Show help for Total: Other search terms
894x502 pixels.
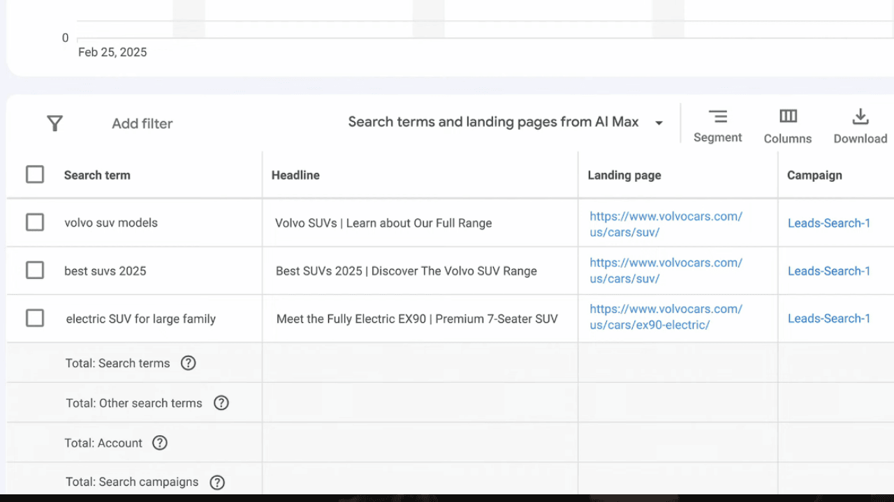[x=221, y=403]
